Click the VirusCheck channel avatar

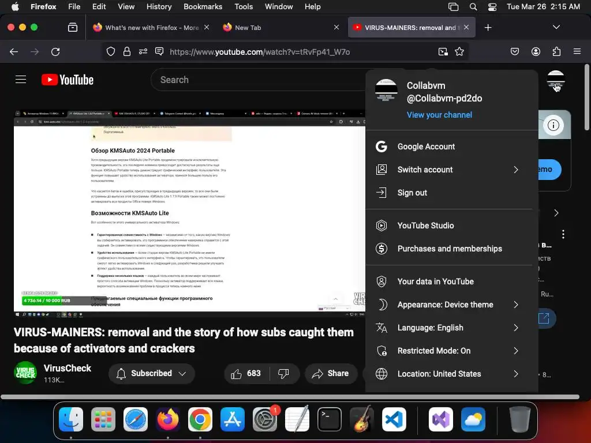25,373
